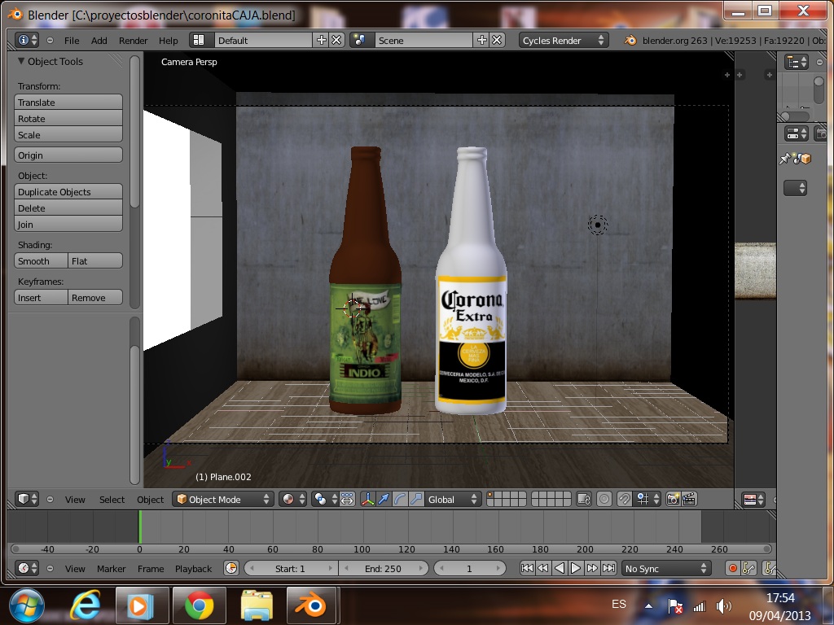Open the Object Mode dropdown
834x625 pixels.
click(x=223, y=499)
